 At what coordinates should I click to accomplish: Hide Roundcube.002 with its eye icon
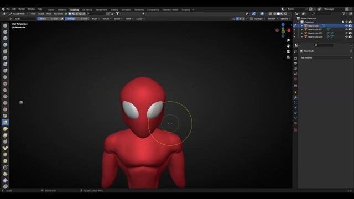pos(346,29)
